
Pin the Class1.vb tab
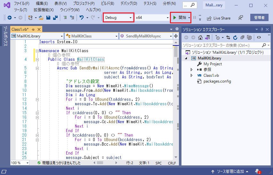[x=33, y=29]
